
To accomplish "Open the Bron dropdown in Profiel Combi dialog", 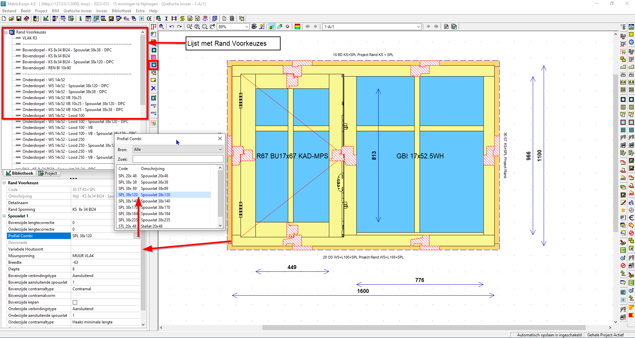I will pyautogui.click(x=220, y=149).
